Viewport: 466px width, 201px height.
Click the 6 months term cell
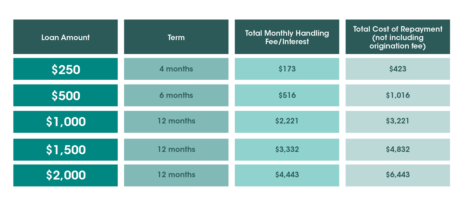(176, 95)
